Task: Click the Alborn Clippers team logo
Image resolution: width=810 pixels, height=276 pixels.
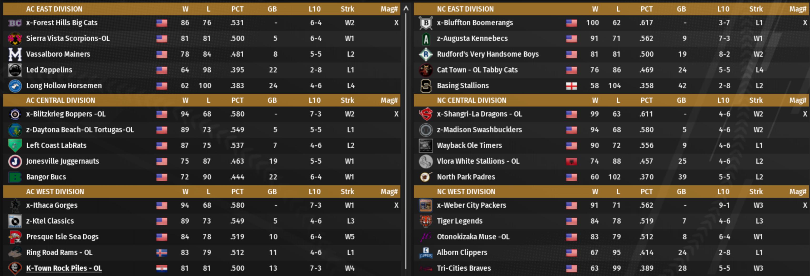Action: click(x=426, y=253)
